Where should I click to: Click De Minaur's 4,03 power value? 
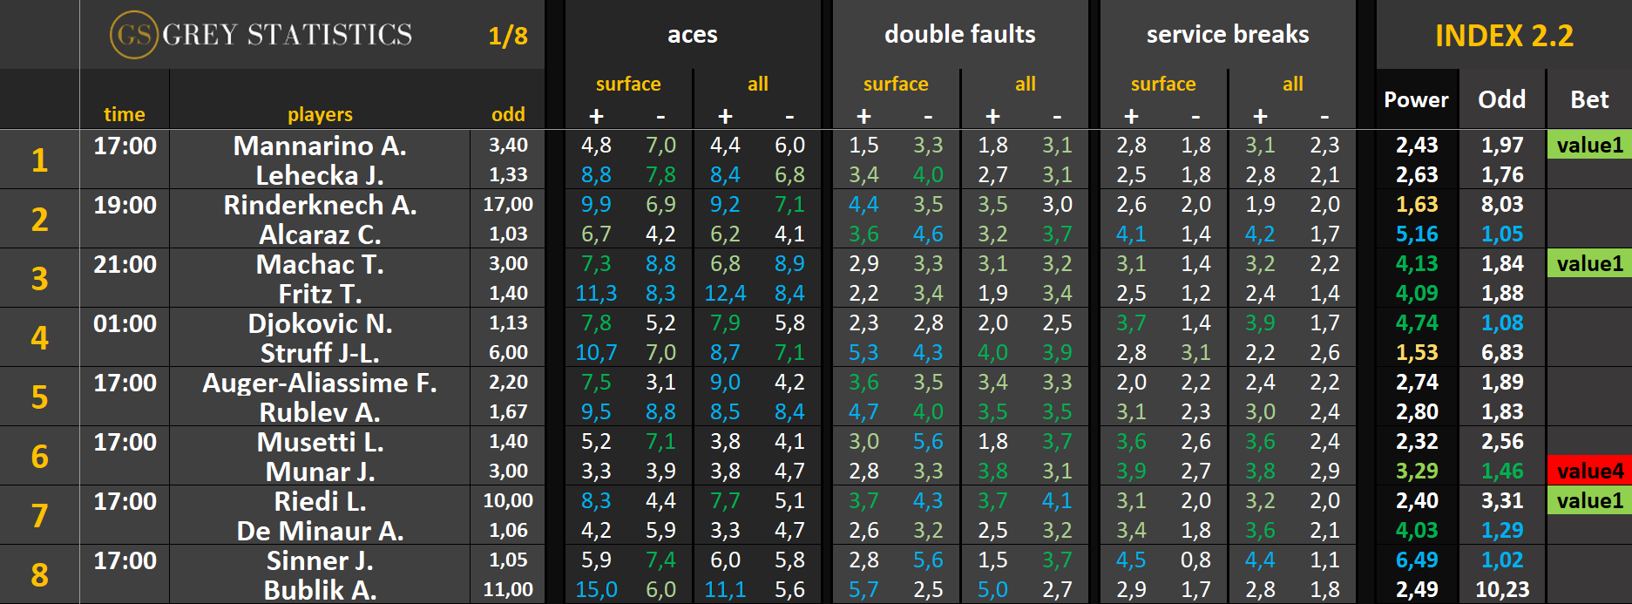pos(1417,530)
